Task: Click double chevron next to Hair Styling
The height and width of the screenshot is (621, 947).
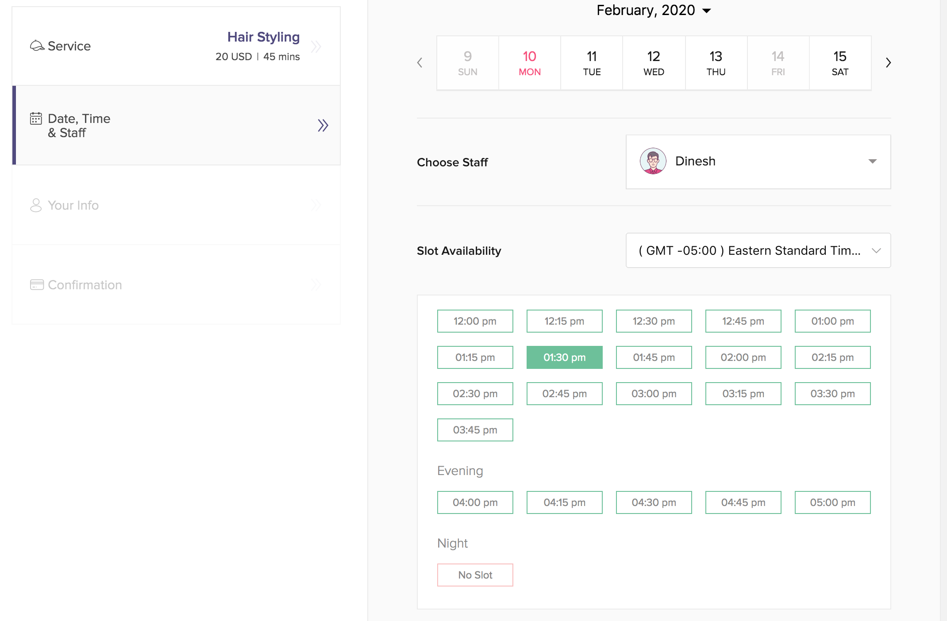Action: coord(316,46)
